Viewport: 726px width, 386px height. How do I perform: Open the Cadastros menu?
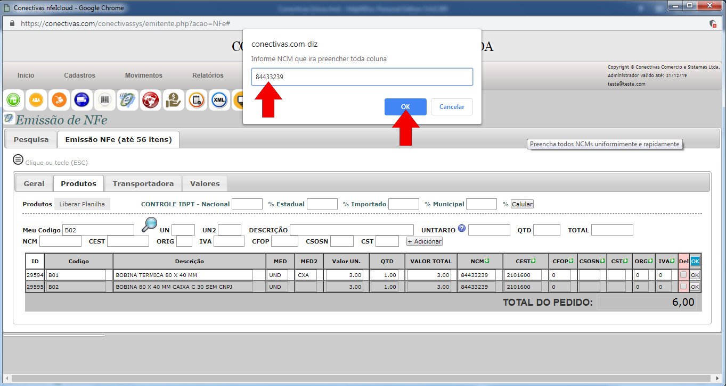[79, 75]
